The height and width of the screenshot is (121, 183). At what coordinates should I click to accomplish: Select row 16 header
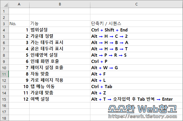click(4, 105)
